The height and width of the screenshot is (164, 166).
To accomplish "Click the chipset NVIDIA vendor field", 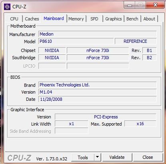I will (x=52, y=50).
